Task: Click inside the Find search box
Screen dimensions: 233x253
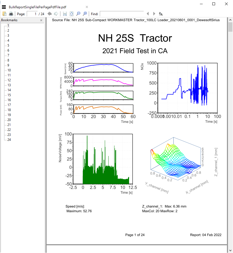Action: coord(121,14)
